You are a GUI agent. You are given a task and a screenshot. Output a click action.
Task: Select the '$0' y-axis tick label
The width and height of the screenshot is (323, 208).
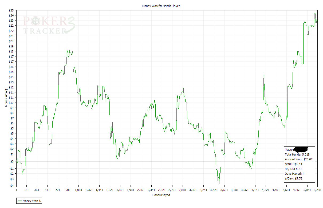click(x=12, y=161)
